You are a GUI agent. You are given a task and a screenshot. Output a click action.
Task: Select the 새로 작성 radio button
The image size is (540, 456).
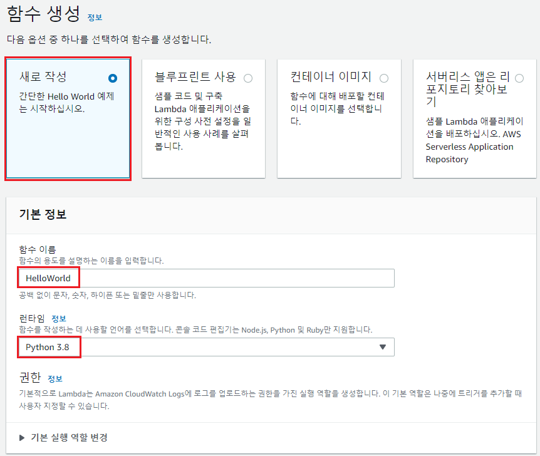[x=113, y=78]
